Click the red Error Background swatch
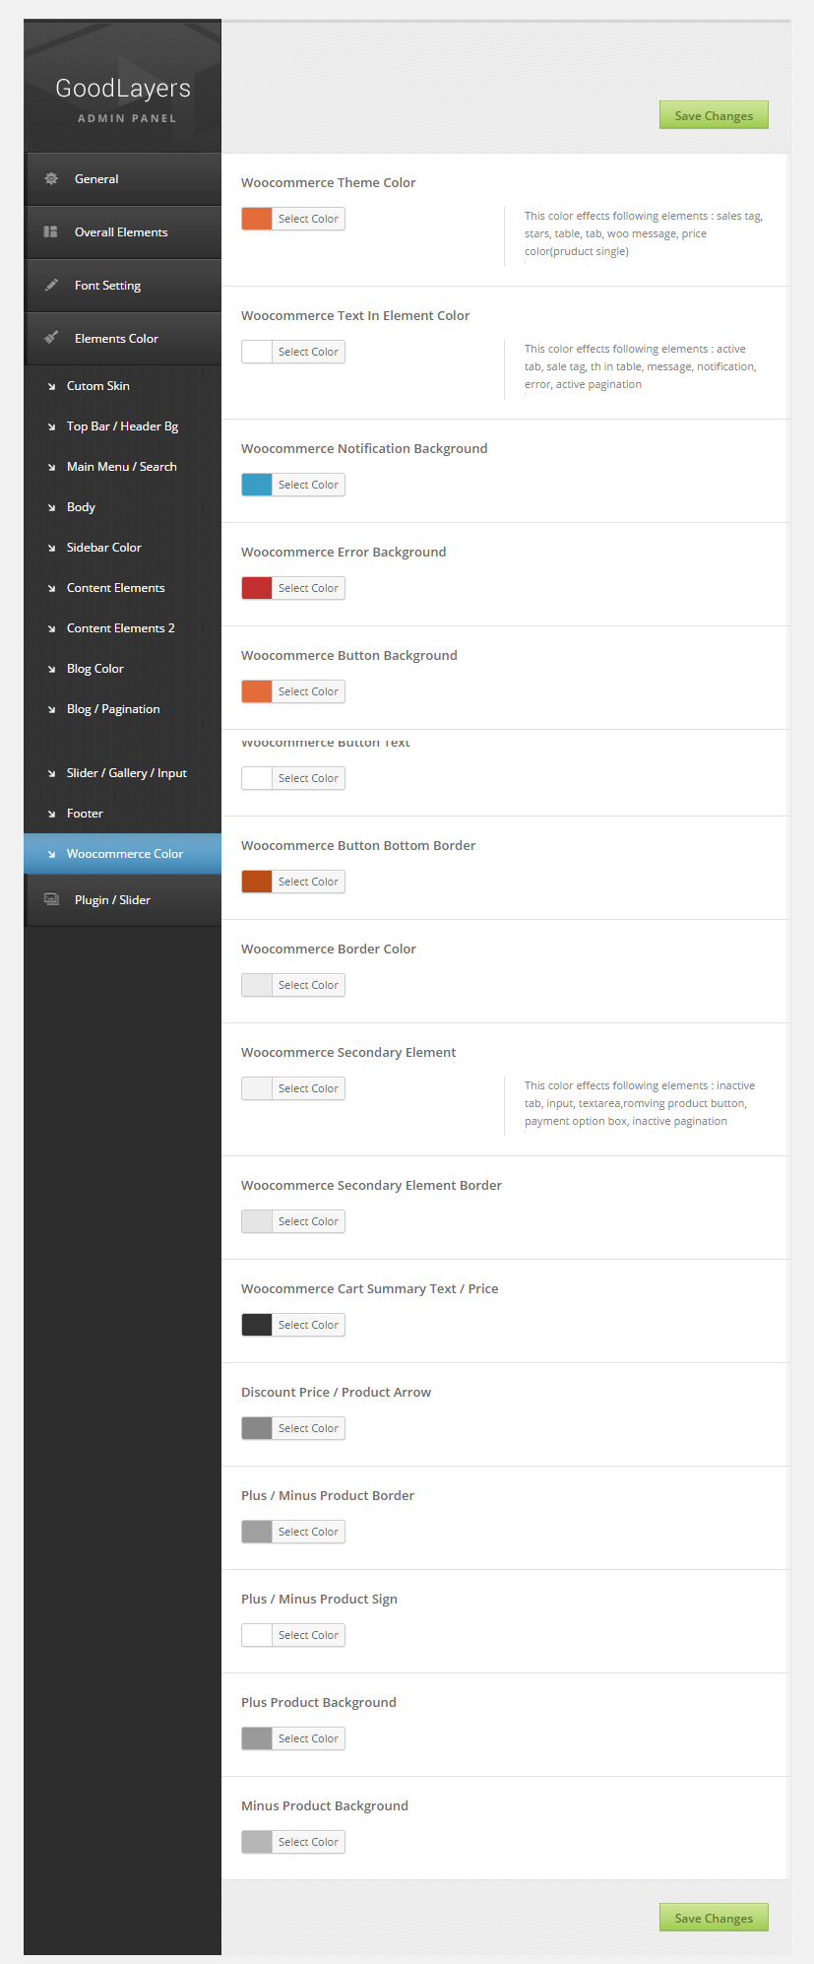The height and width of the screenshot is (1964, 814). (257, 588)
